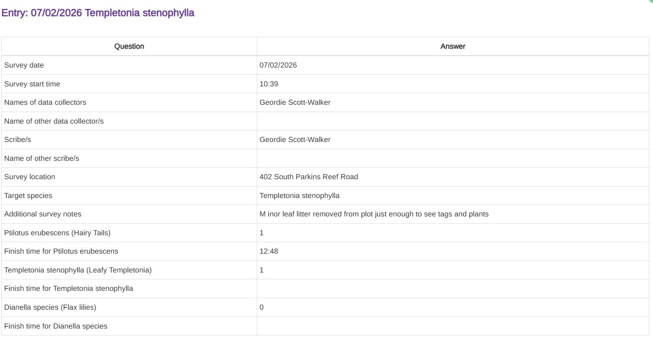The width and height of the screenshot is (653, 346).
Task: Click the survey start time 10:39
Action: click(x=269, y=84)
